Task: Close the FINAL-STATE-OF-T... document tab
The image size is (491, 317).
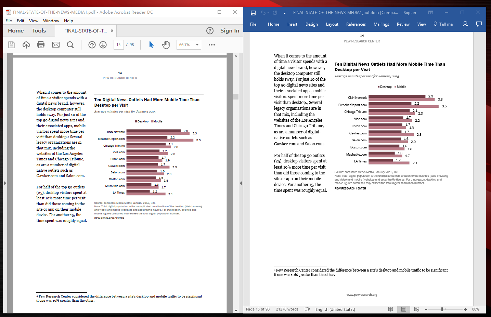Action: [x=112, y=31]
